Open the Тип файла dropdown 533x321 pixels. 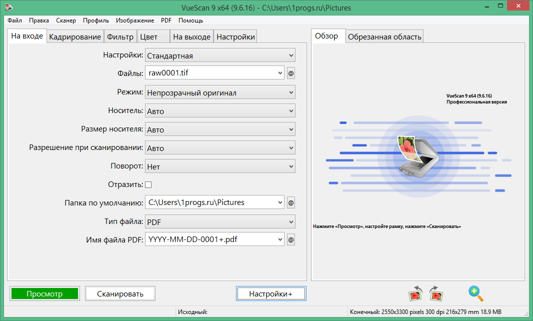[x=220, y=221]
